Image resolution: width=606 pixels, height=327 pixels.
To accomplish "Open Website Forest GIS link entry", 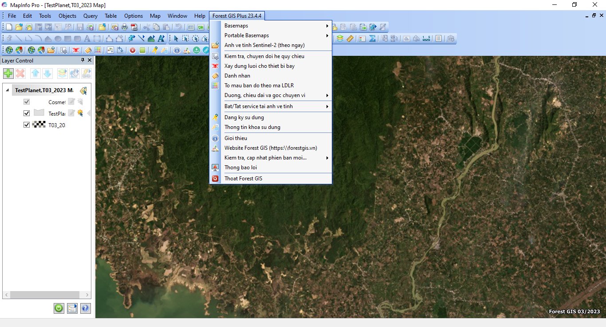I will [x=271, y=148].
